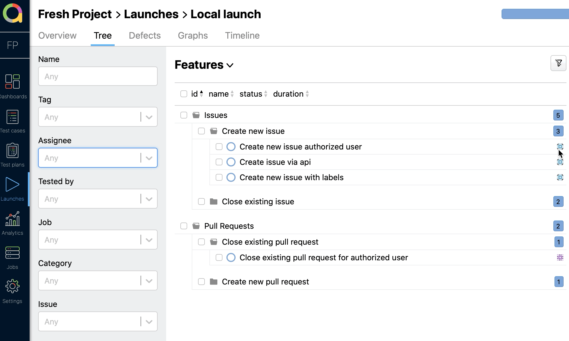Click Create new pull request folder row

tap(265, 281)
